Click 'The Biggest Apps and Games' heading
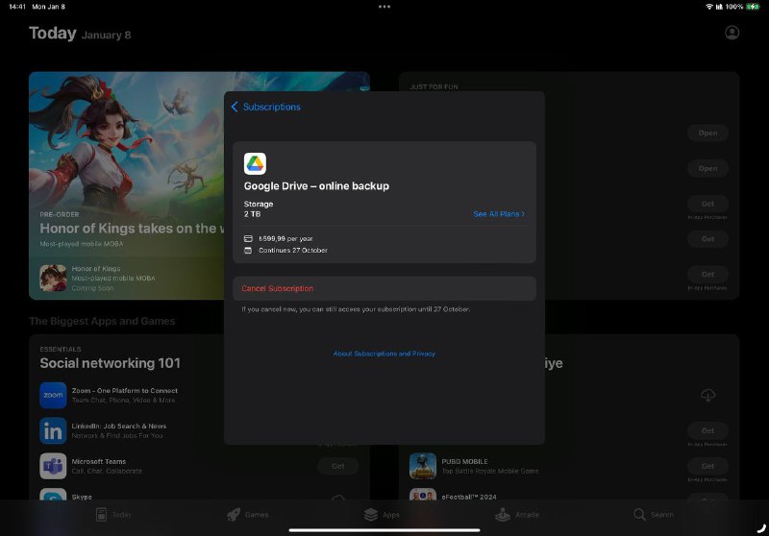Screen dimensions: 769x536 (102, 321)
